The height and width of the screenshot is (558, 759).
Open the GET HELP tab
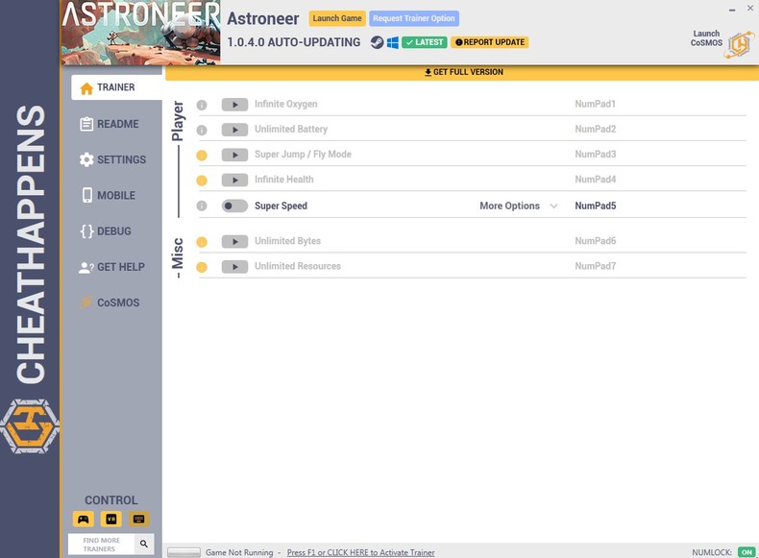(111, 267)
